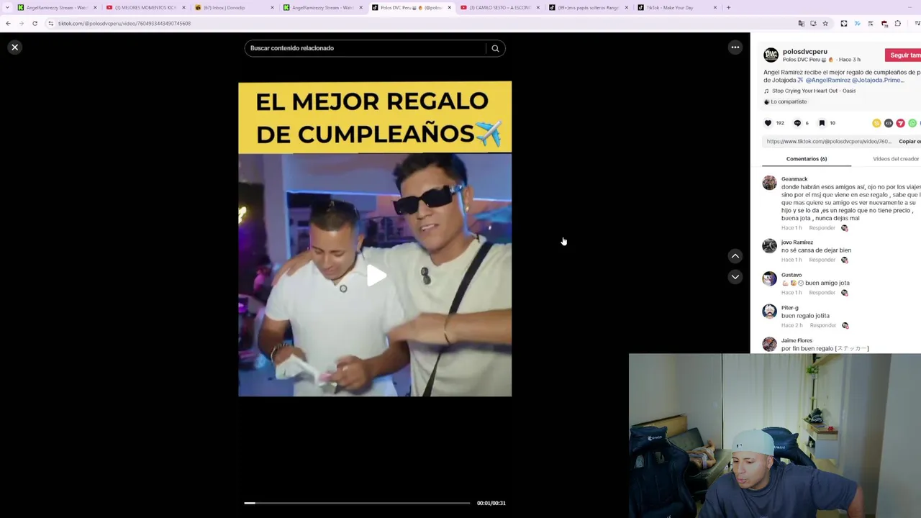This screenshot has height=518, width=921.
Task: Open Gustavo's commenter avatar
Action: pos(770,278)
